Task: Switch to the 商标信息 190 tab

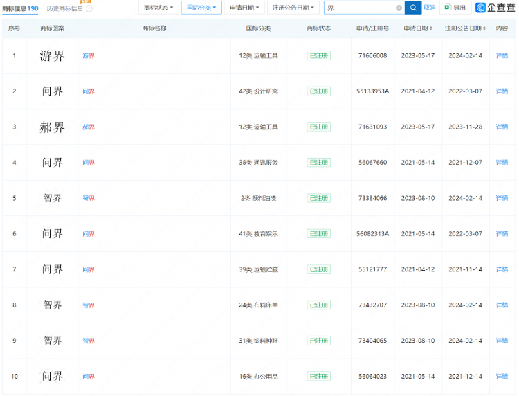Action: tap(20, 8)
